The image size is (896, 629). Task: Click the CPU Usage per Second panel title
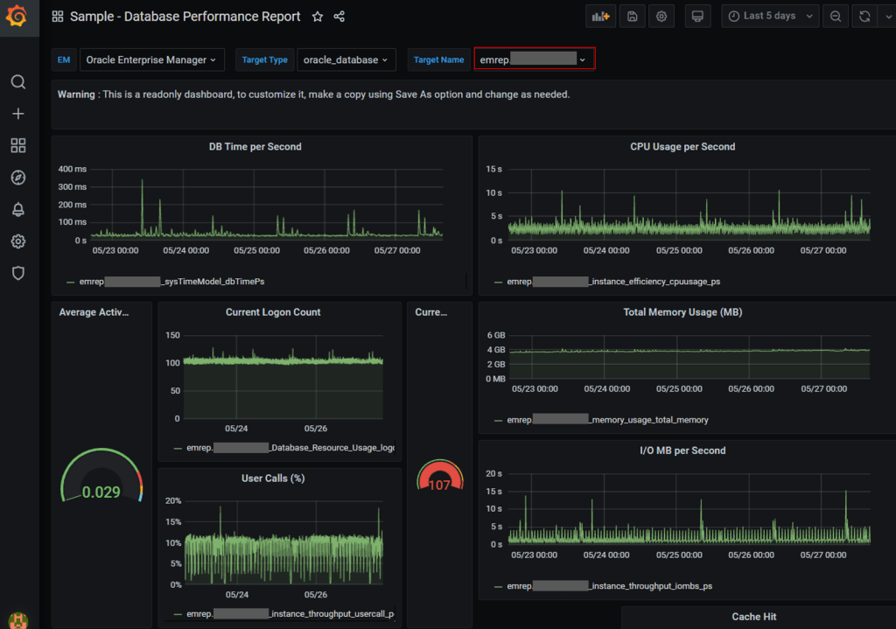pos(682,147)
